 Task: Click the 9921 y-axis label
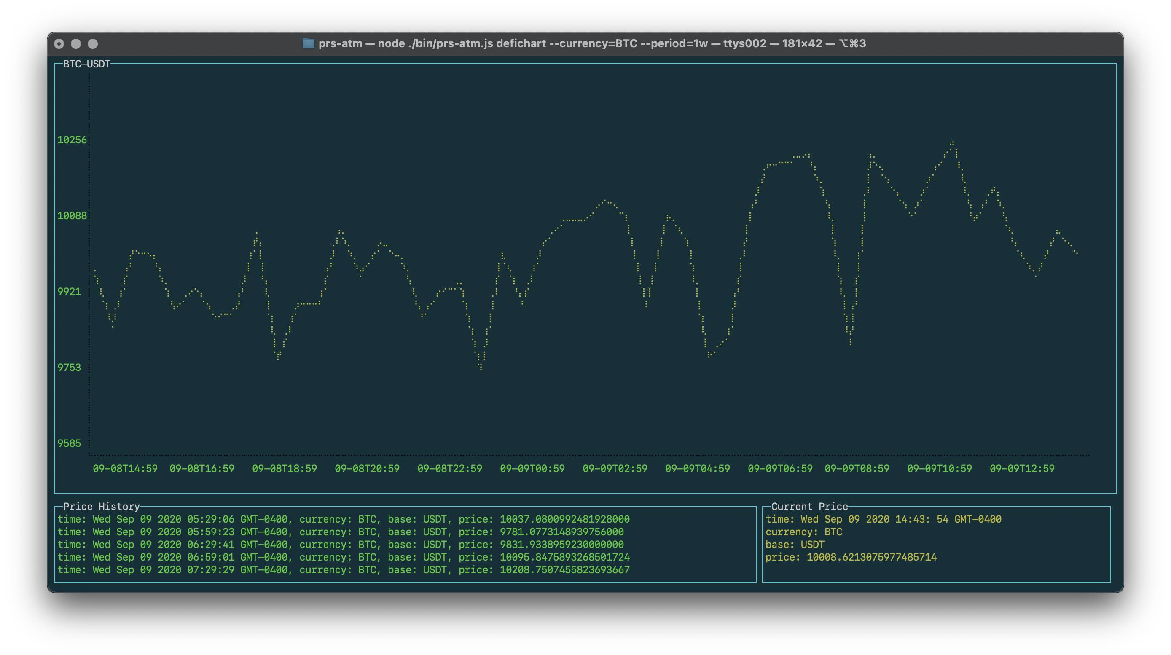(69, 291)
